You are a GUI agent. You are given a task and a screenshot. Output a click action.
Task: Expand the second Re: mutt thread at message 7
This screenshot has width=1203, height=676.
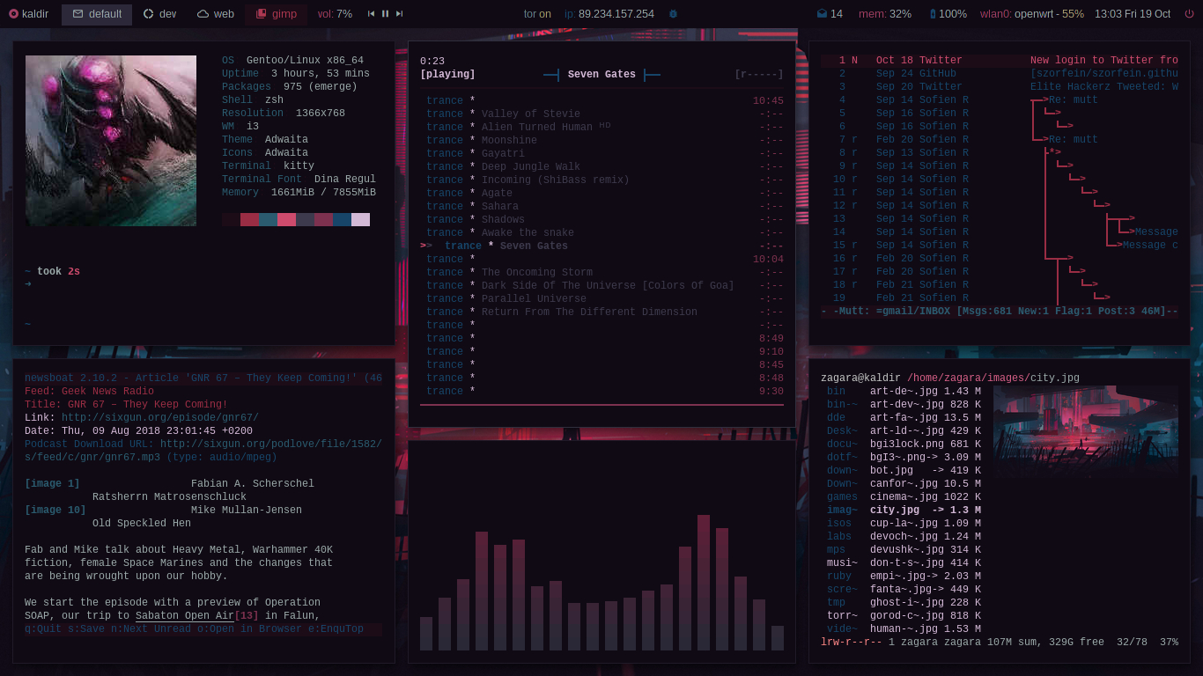[1073, 140]
